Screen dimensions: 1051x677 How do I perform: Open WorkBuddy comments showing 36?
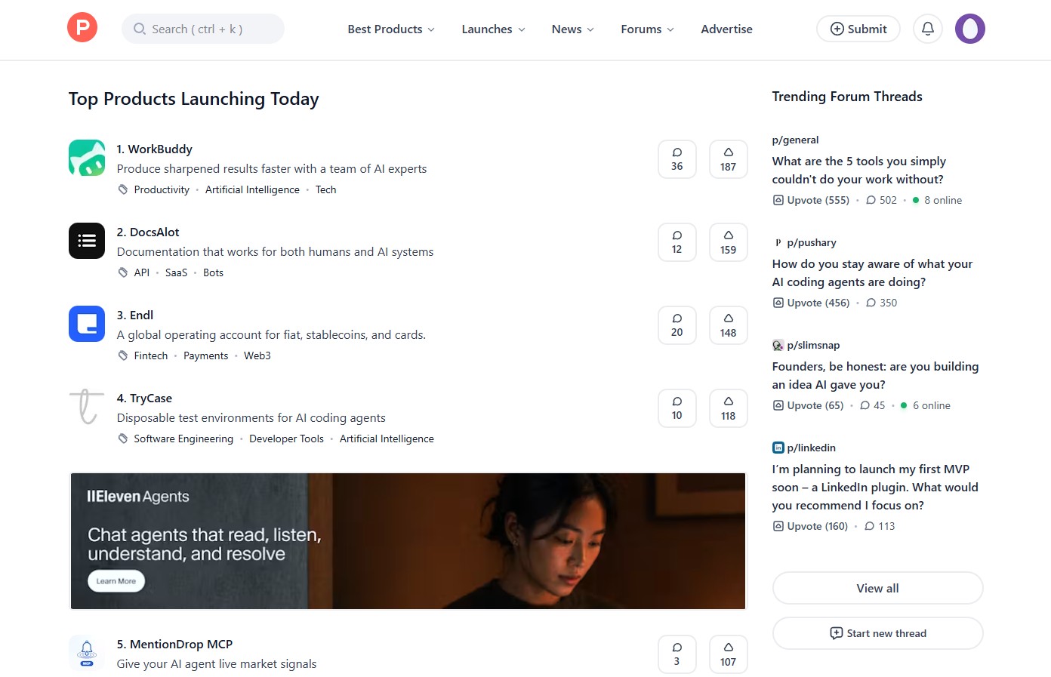677,159
